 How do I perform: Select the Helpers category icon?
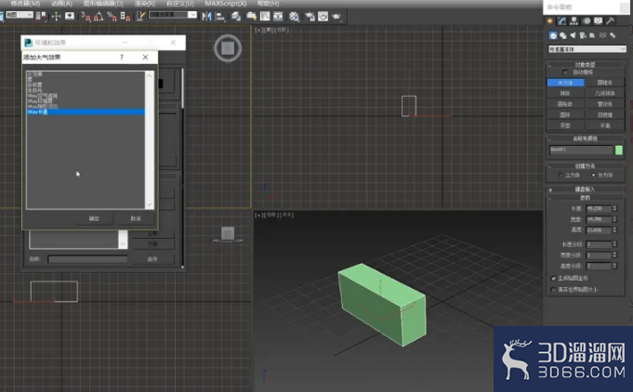(x=593, y=35)
